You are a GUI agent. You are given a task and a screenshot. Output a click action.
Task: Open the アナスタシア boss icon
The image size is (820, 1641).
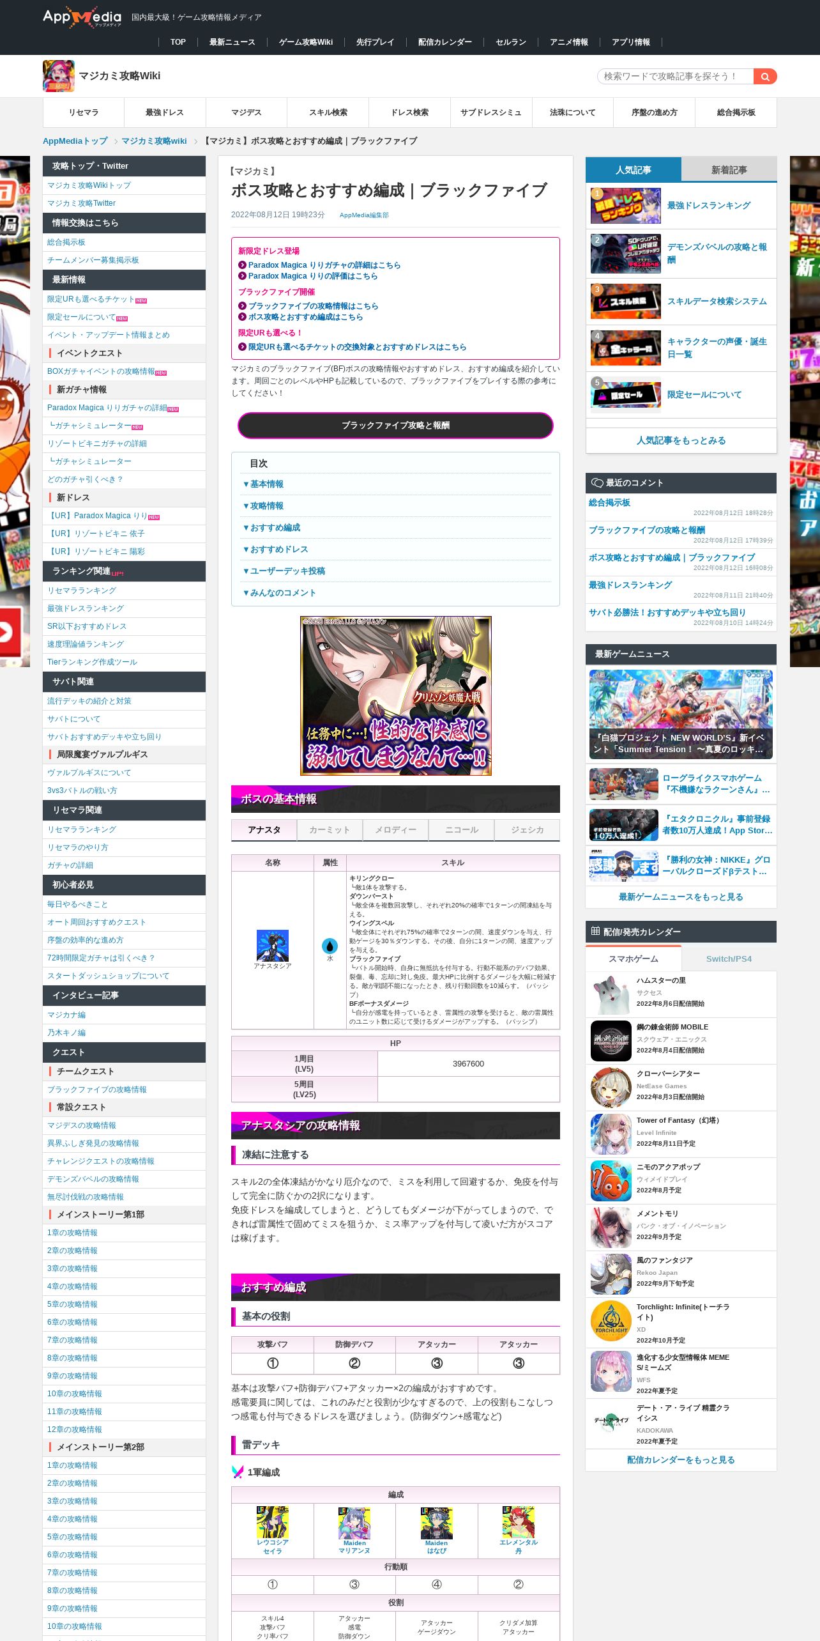coord(273,946)
